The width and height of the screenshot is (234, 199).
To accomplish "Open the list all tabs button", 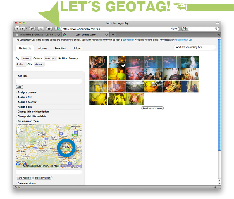I will 218,34.
